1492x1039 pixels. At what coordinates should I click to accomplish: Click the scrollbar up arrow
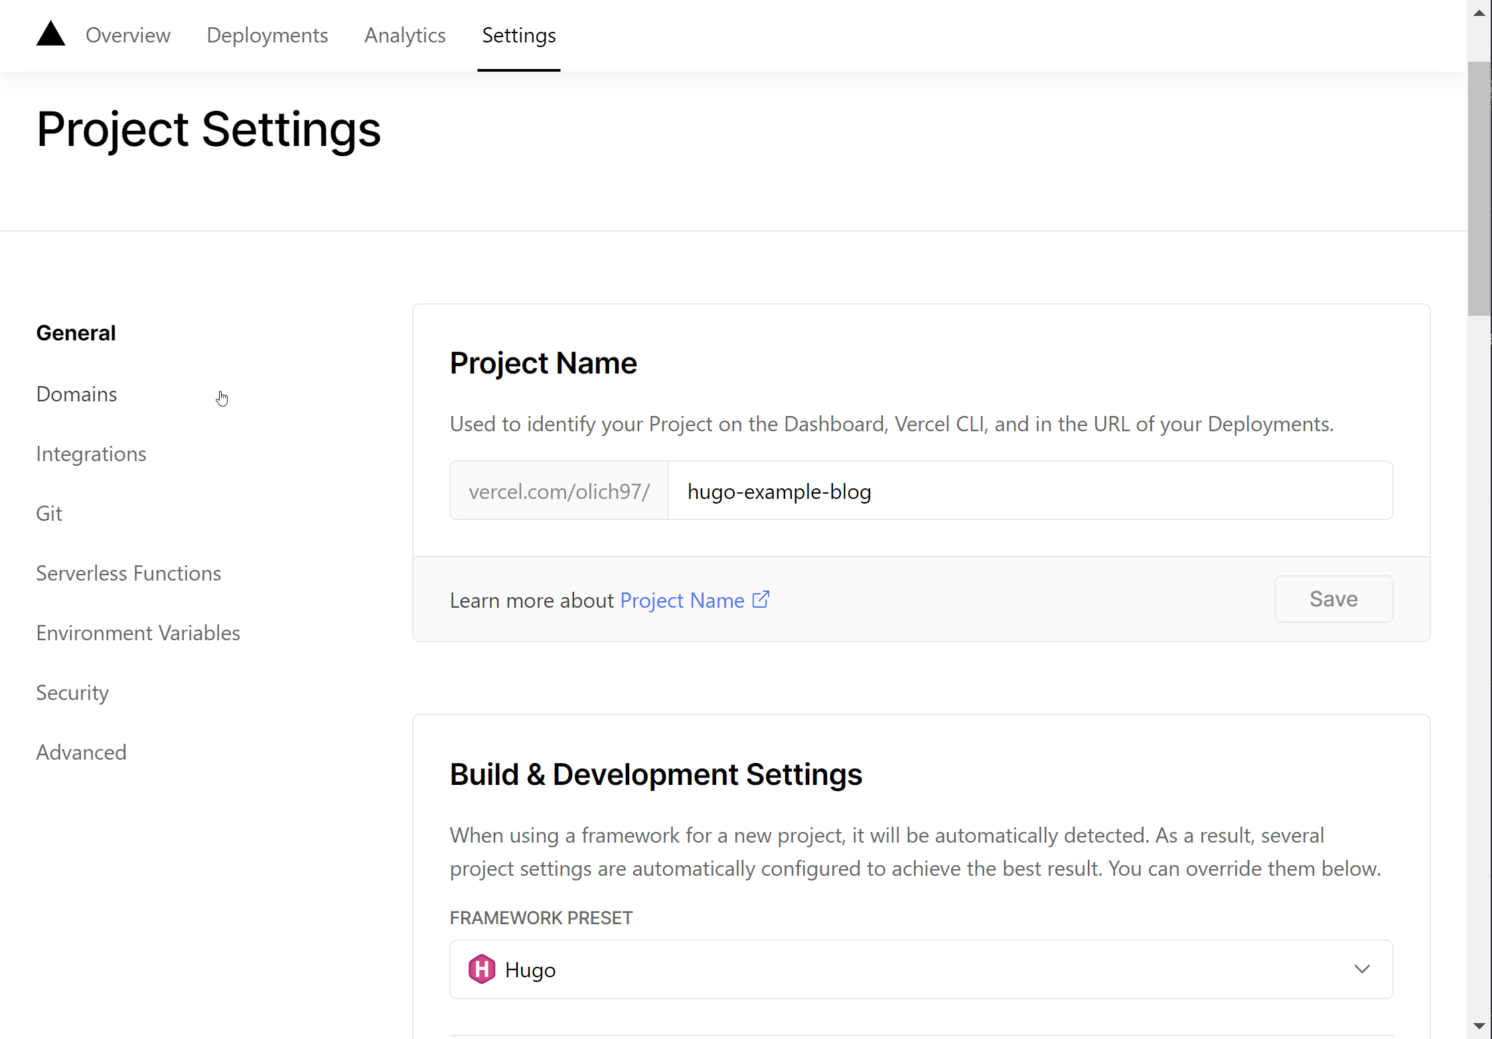1479,13
